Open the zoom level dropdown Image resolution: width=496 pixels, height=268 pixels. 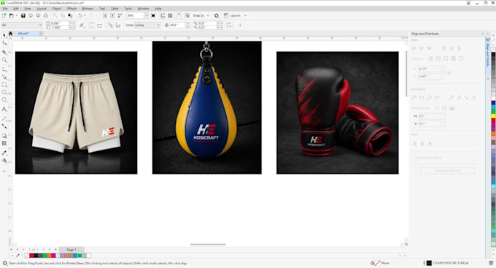tap(146, 15)
